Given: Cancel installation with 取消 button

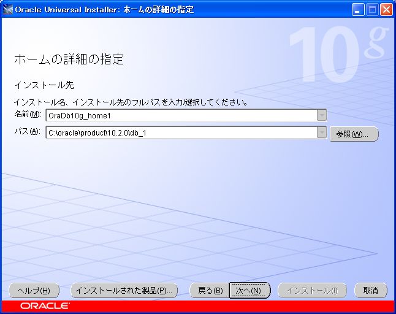Looking at the screenshot, I should [370, 291].
